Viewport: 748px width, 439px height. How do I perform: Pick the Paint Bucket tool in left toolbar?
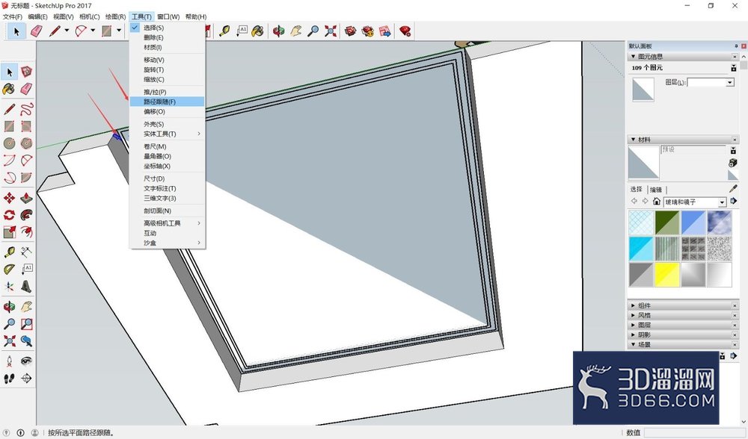[9, 89]
